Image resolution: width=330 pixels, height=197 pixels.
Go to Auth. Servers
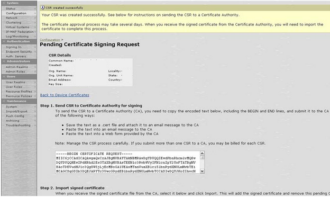[x=16, y=56]
